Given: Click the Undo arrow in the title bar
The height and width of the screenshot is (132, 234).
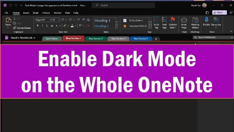Looking at the screenshot, I should [16, 6].
